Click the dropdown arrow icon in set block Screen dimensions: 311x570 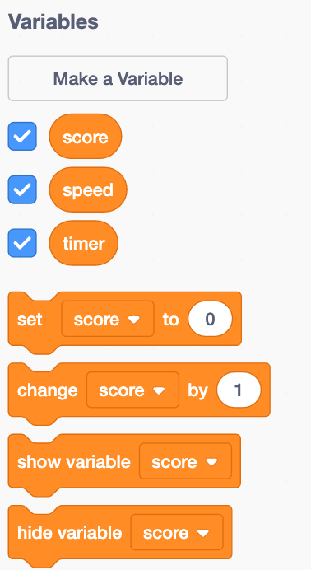click(134, 320)
